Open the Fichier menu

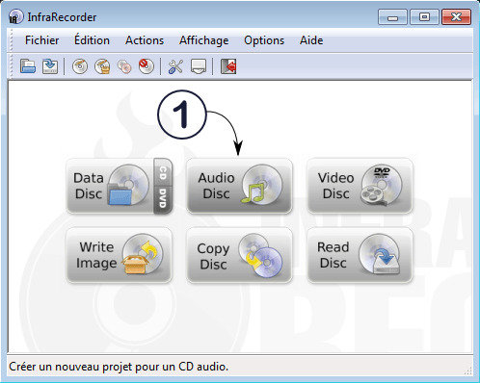[x=42, y=40]
